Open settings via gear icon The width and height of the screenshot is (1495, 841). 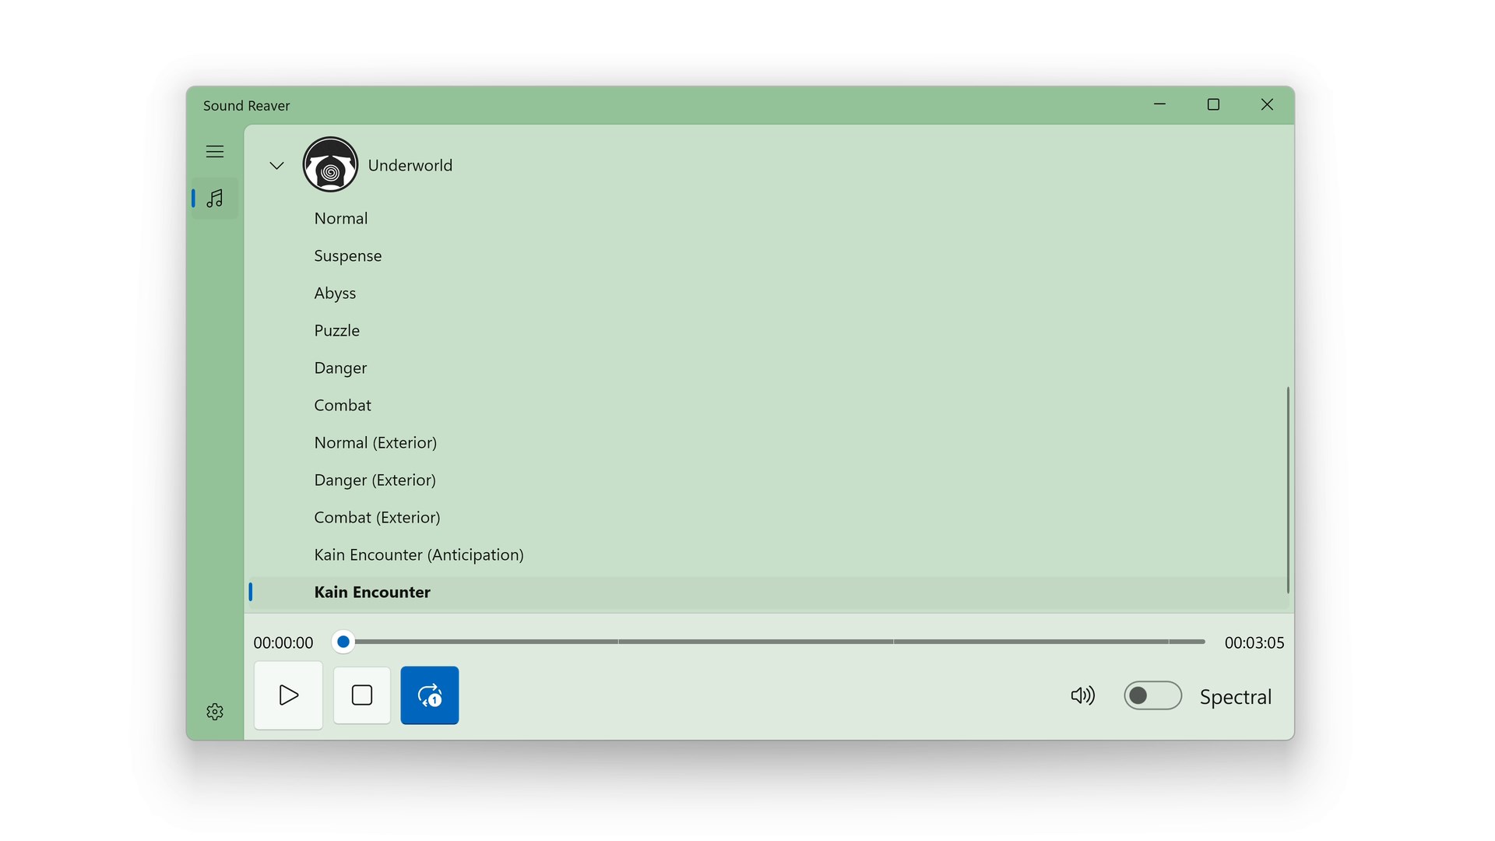click(215, 712)
